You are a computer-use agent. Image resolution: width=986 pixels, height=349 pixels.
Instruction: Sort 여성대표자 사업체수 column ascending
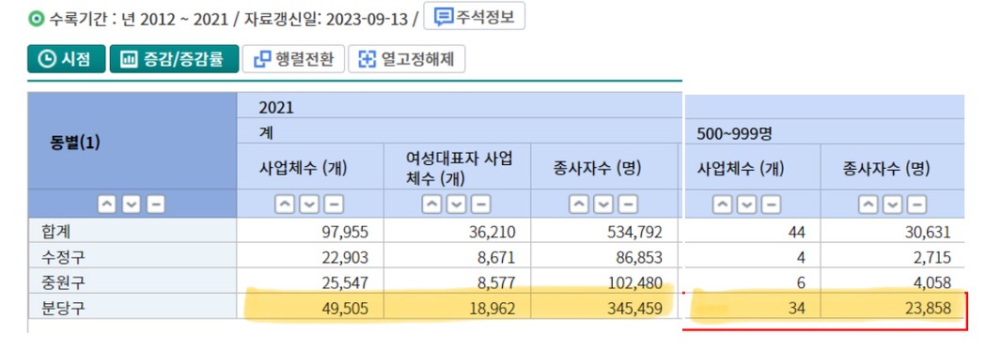(x=432, y=205)
